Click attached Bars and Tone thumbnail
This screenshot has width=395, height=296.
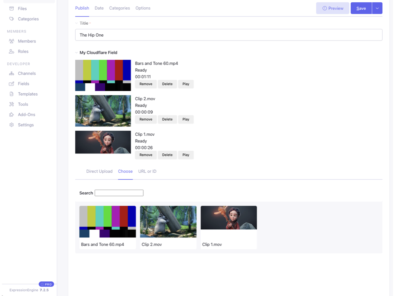click(x=103, y=75)
